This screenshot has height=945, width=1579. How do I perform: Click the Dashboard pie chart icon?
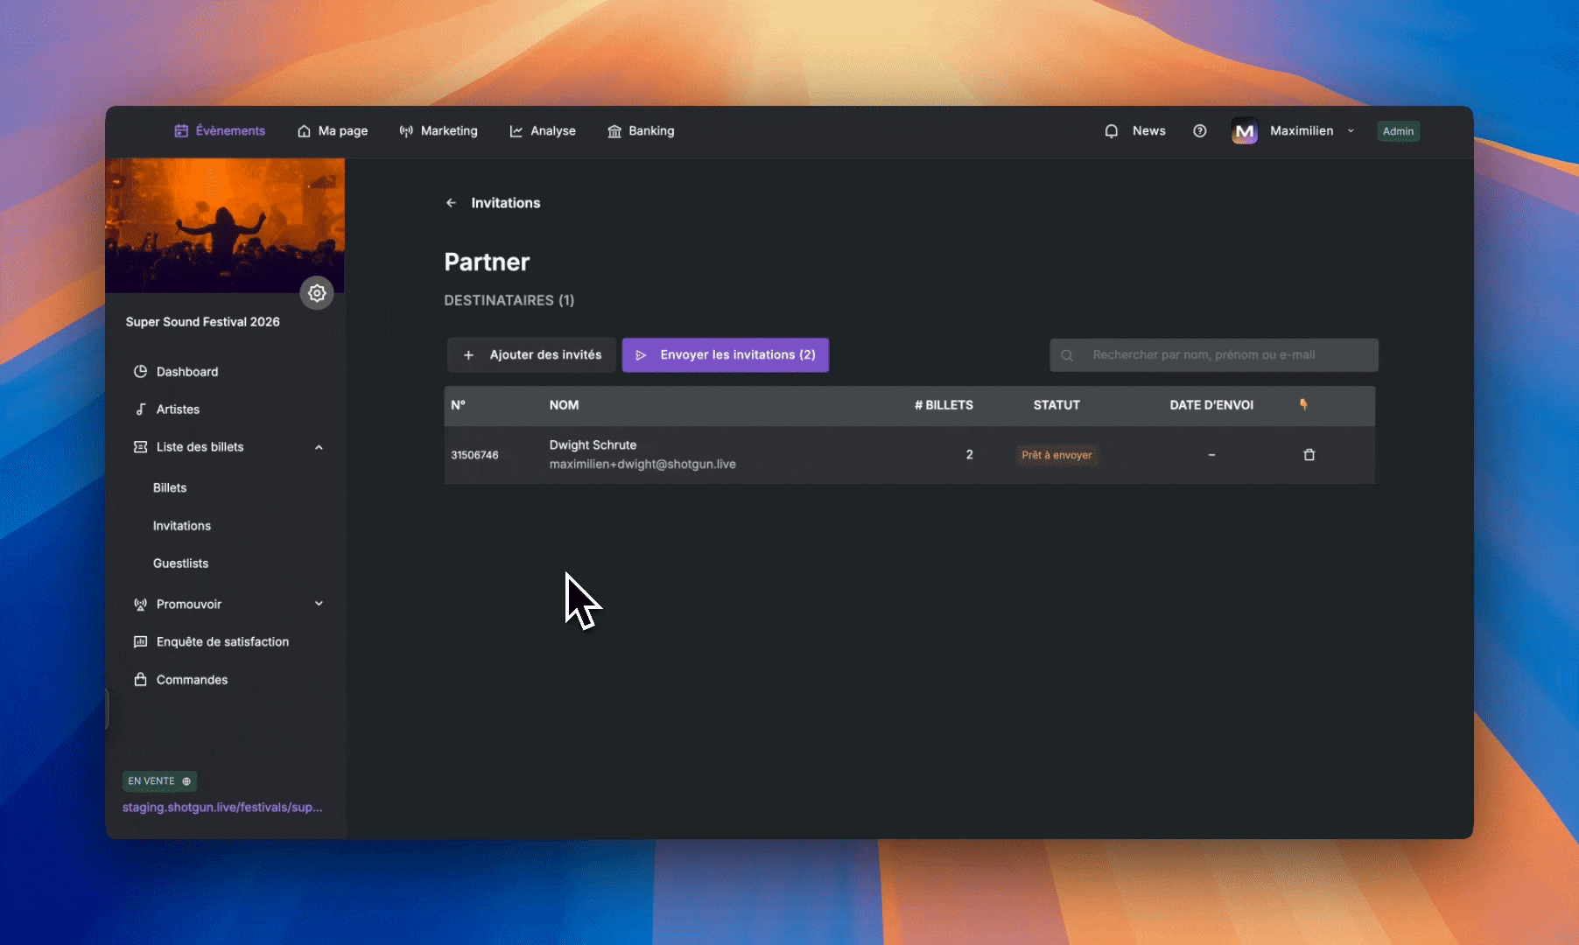point(140,371)
